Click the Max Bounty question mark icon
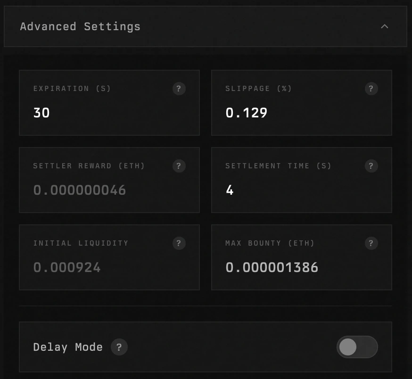The width and height of the screenshot is (412, 379). tap(371, 243)
